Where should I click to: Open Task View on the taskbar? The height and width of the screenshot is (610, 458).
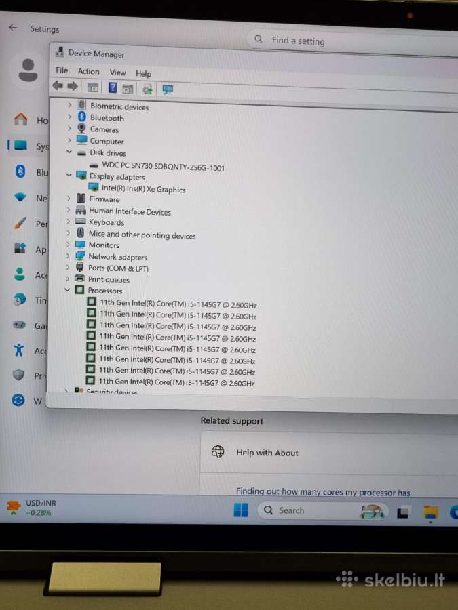tap(402, 513)
